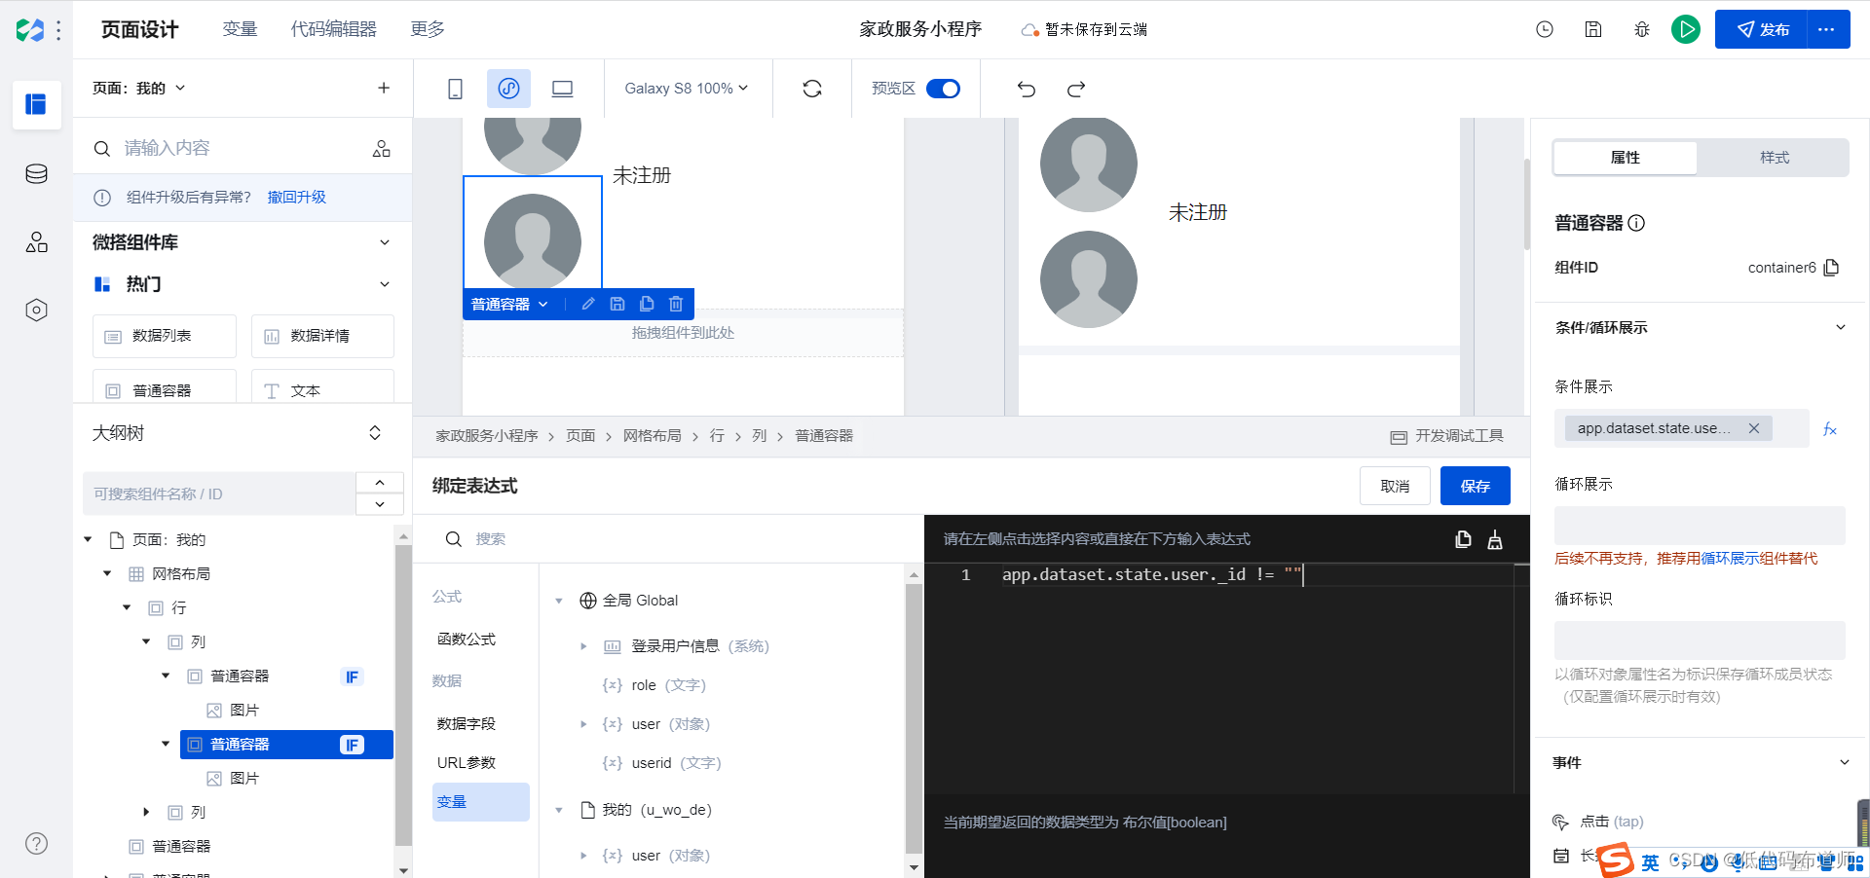Open version history clock icon
Screen dimensions: 1870x878
[x=1545, y=29]
